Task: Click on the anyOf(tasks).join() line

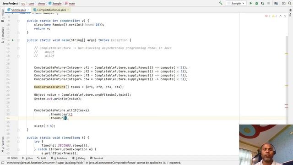Action: (82, 95)
